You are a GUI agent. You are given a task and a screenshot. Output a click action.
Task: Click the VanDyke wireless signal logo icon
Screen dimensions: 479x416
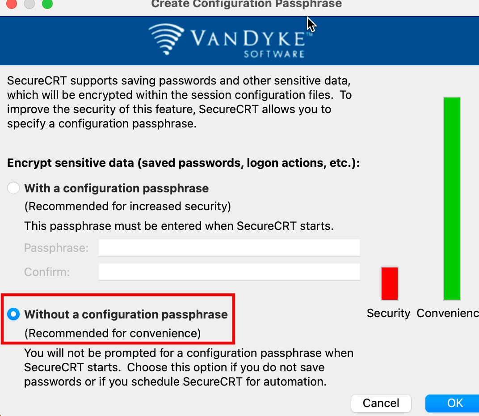click(166, 38)
